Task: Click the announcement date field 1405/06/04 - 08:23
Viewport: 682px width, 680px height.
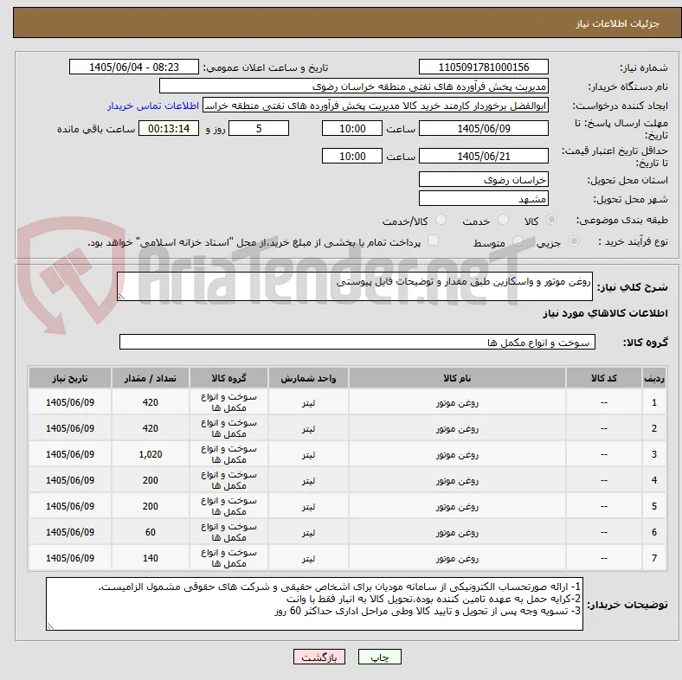Action: (134, 67)
